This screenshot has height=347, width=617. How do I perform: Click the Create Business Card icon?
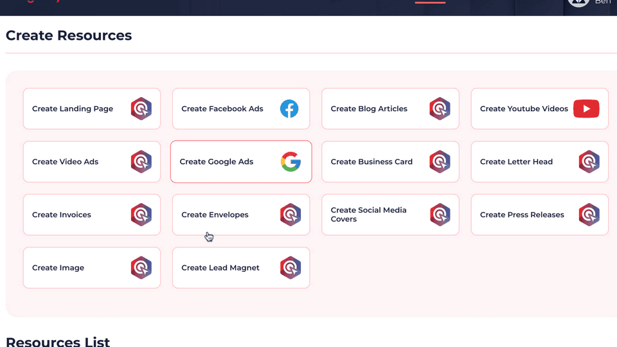click(440, 162)
